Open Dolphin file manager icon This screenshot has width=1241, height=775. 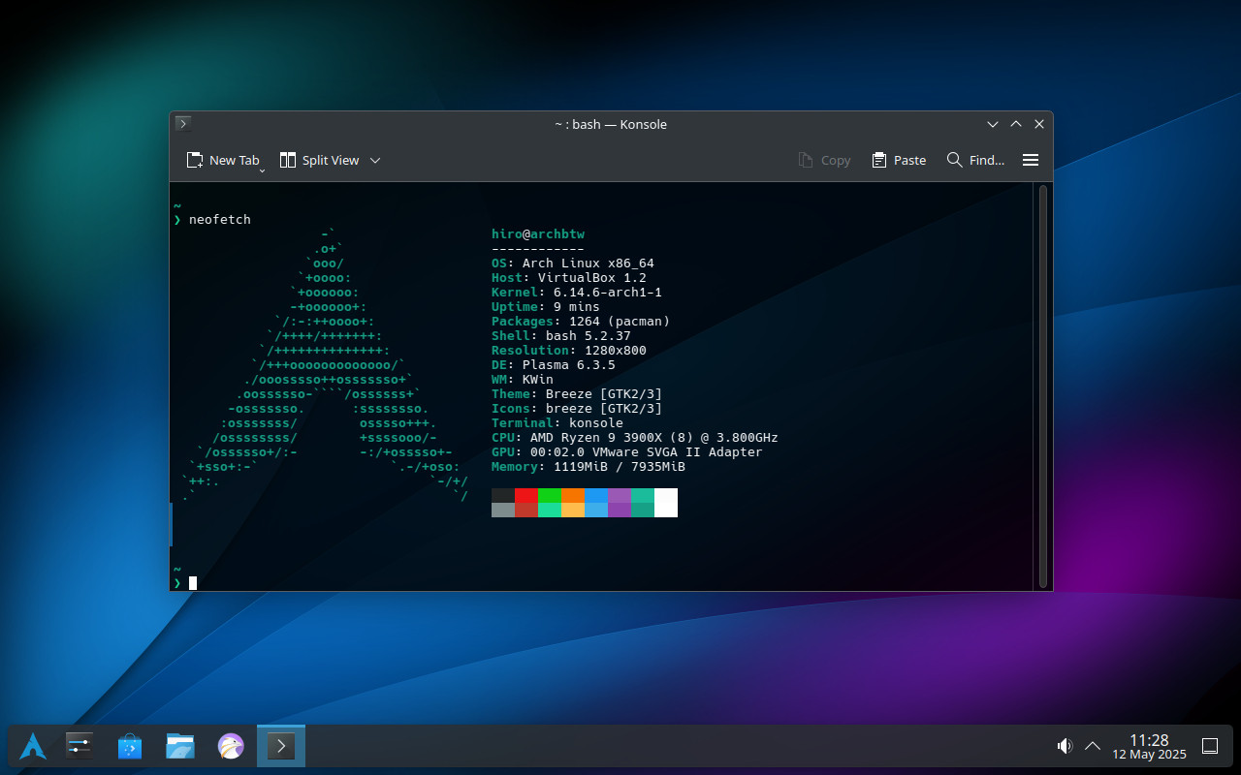tap(180, 746)
